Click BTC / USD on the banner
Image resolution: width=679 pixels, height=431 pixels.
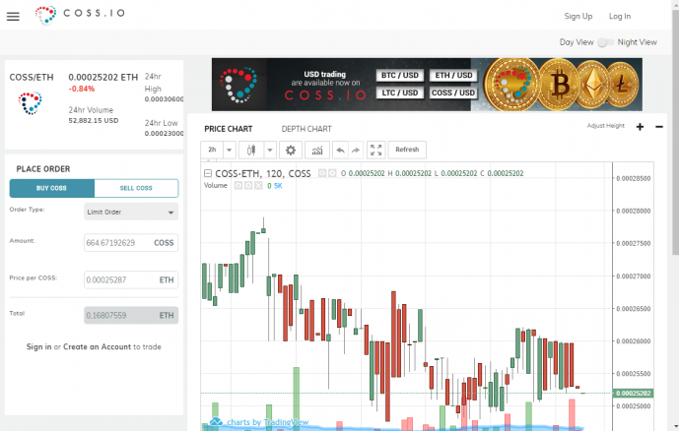tap(400, 75)
